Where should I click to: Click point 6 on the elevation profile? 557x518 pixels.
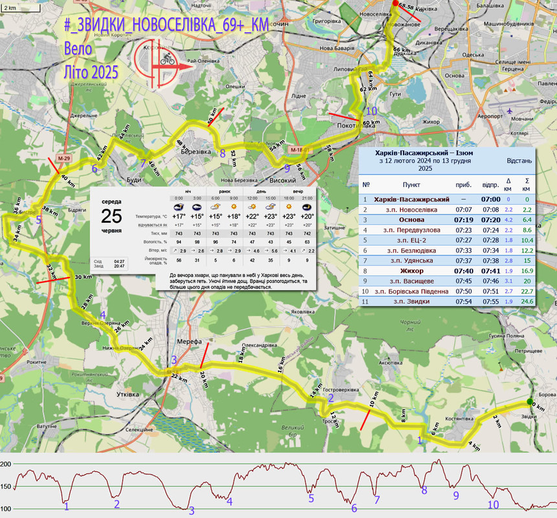[354, 508]
